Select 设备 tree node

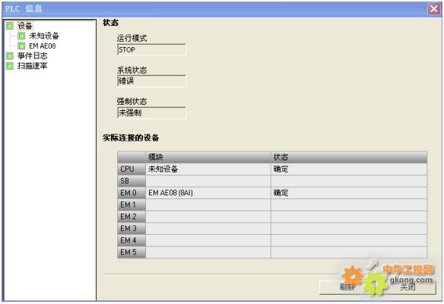pyautogui.click(x=25, y=26)
